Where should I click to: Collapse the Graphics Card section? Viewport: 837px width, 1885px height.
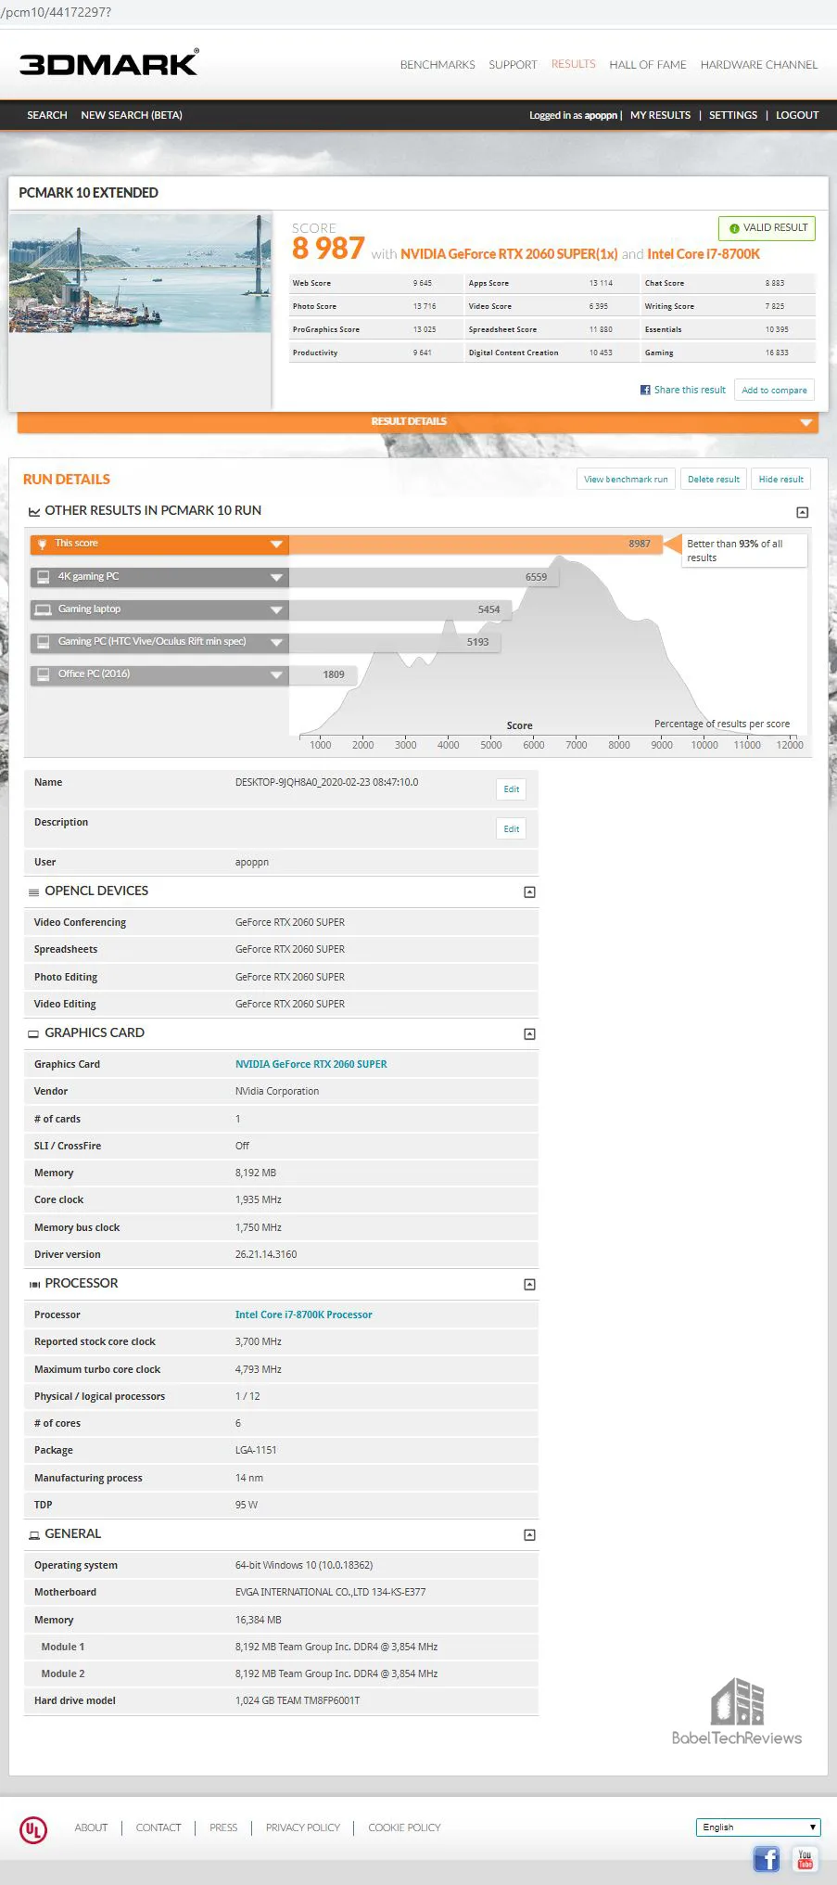[529, 1033]
